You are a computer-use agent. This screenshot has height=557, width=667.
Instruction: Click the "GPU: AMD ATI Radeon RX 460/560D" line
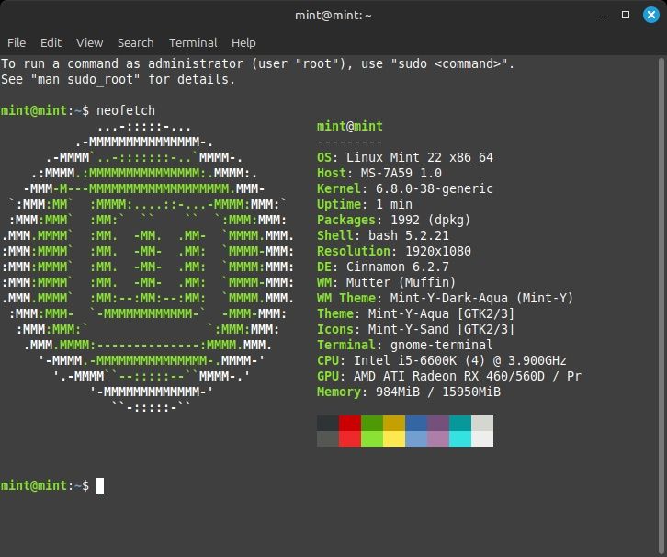pos(449,376)
